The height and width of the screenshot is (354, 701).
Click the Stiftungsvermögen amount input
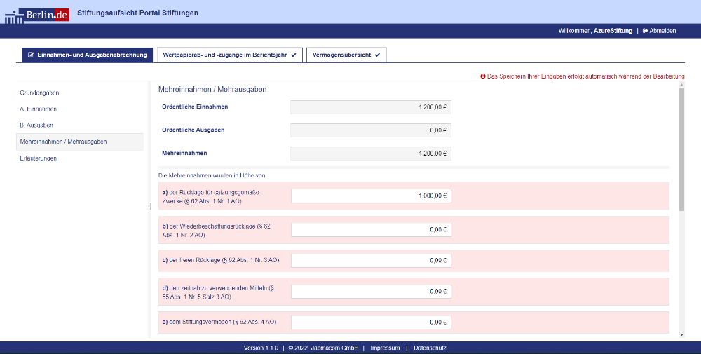pos(371,322)
